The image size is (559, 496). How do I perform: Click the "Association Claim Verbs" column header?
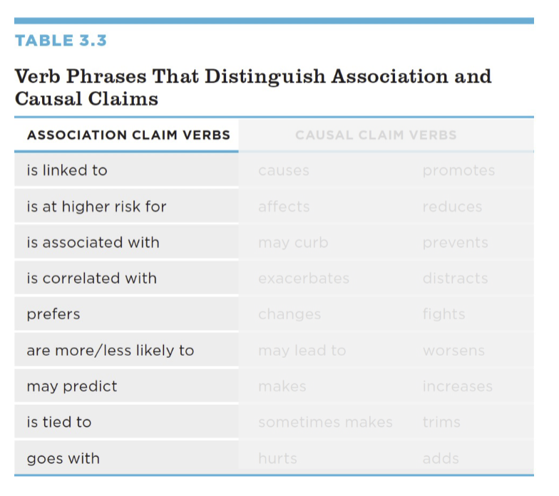tap(128, 135)
